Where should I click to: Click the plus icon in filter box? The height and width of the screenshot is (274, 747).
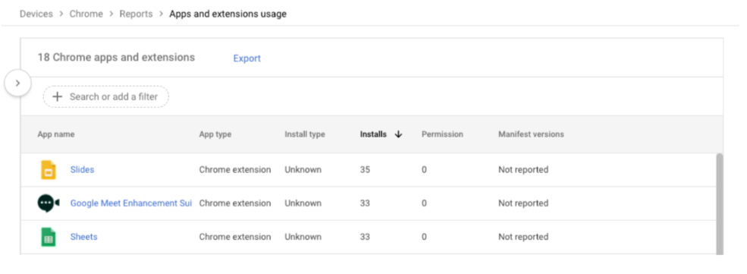[x=57, y=96]
